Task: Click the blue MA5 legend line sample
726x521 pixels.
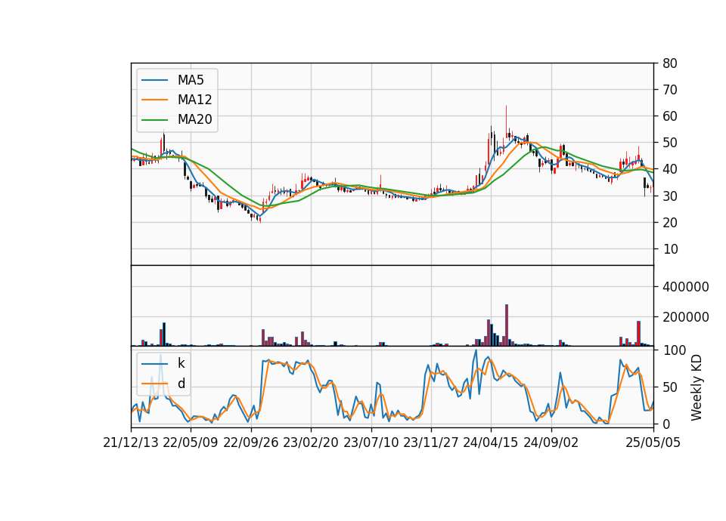Action: (154, 80)
